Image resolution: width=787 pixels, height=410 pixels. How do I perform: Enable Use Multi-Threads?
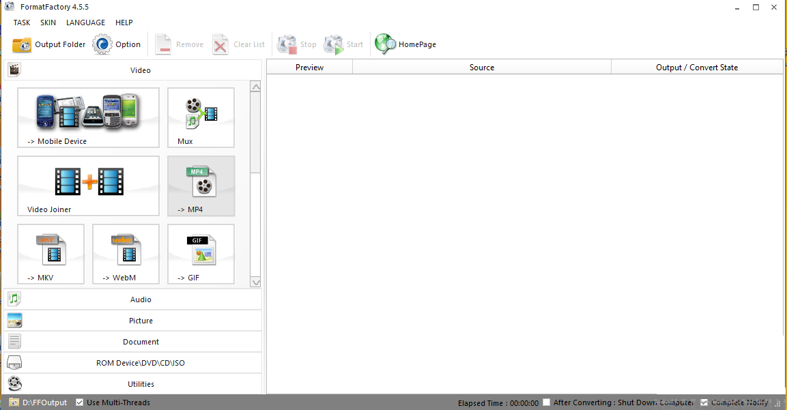pyautogui.click(x=80, y=402)
